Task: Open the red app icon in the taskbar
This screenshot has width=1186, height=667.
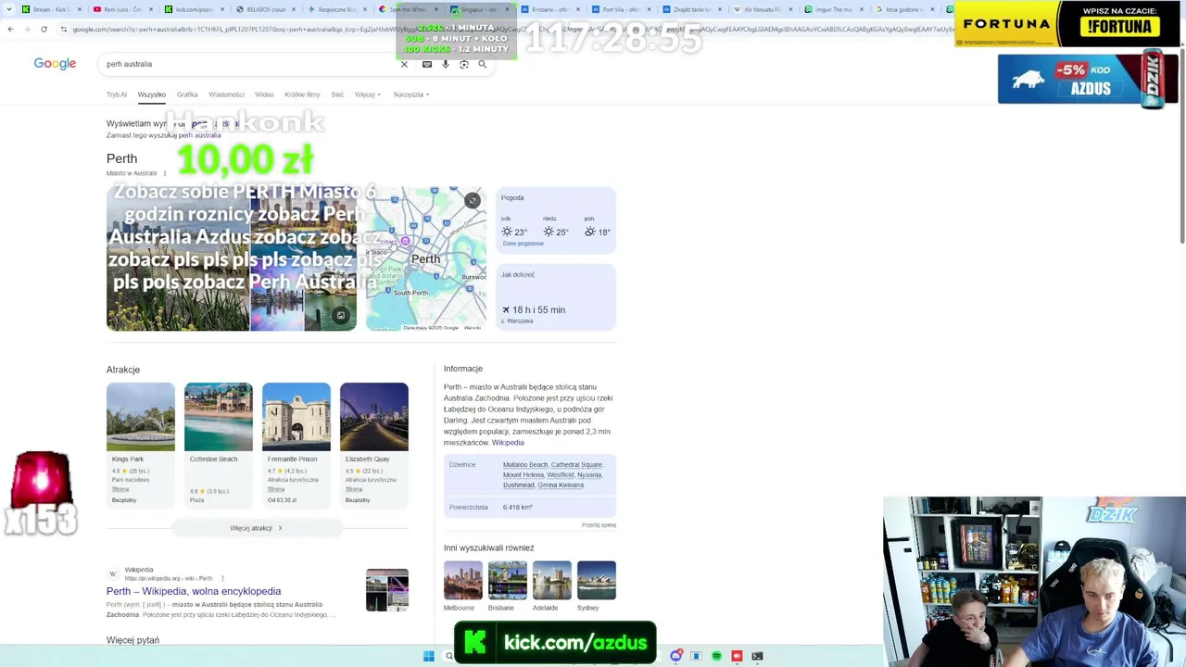Action: (x=737, y=656)
